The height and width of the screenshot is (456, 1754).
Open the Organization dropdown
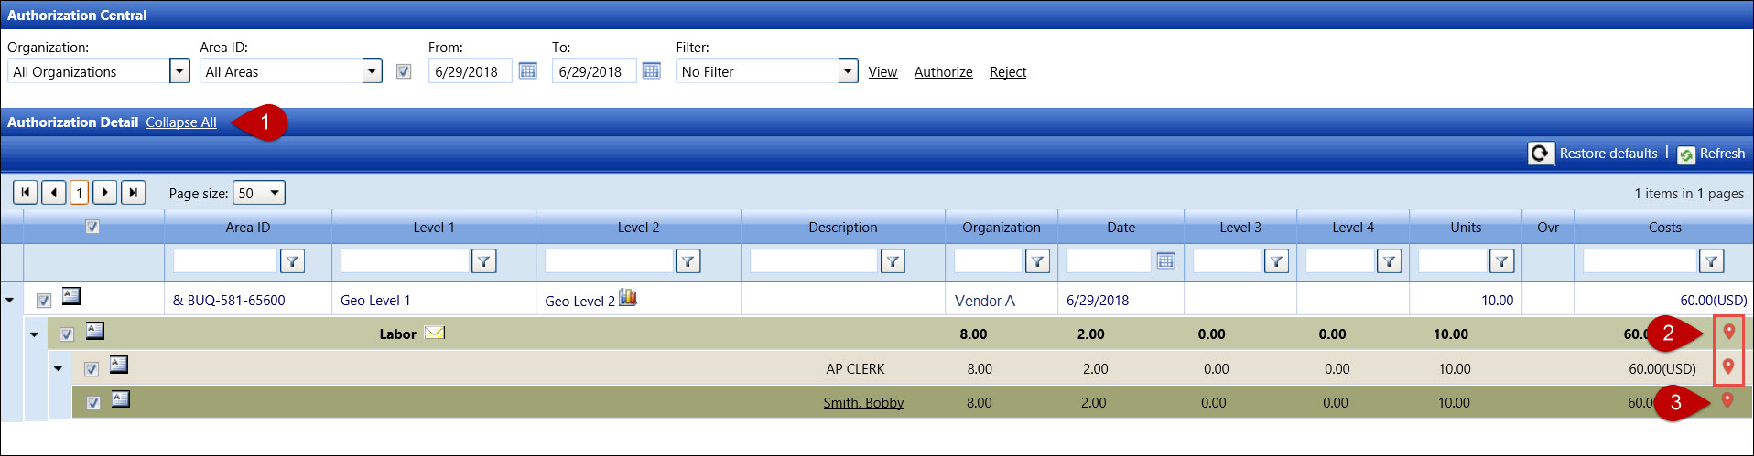(x=179, y=71)
